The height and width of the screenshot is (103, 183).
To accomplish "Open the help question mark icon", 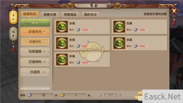I will 110,5.
